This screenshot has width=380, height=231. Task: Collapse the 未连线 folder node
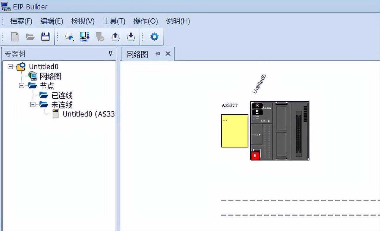tap(33, 105)
